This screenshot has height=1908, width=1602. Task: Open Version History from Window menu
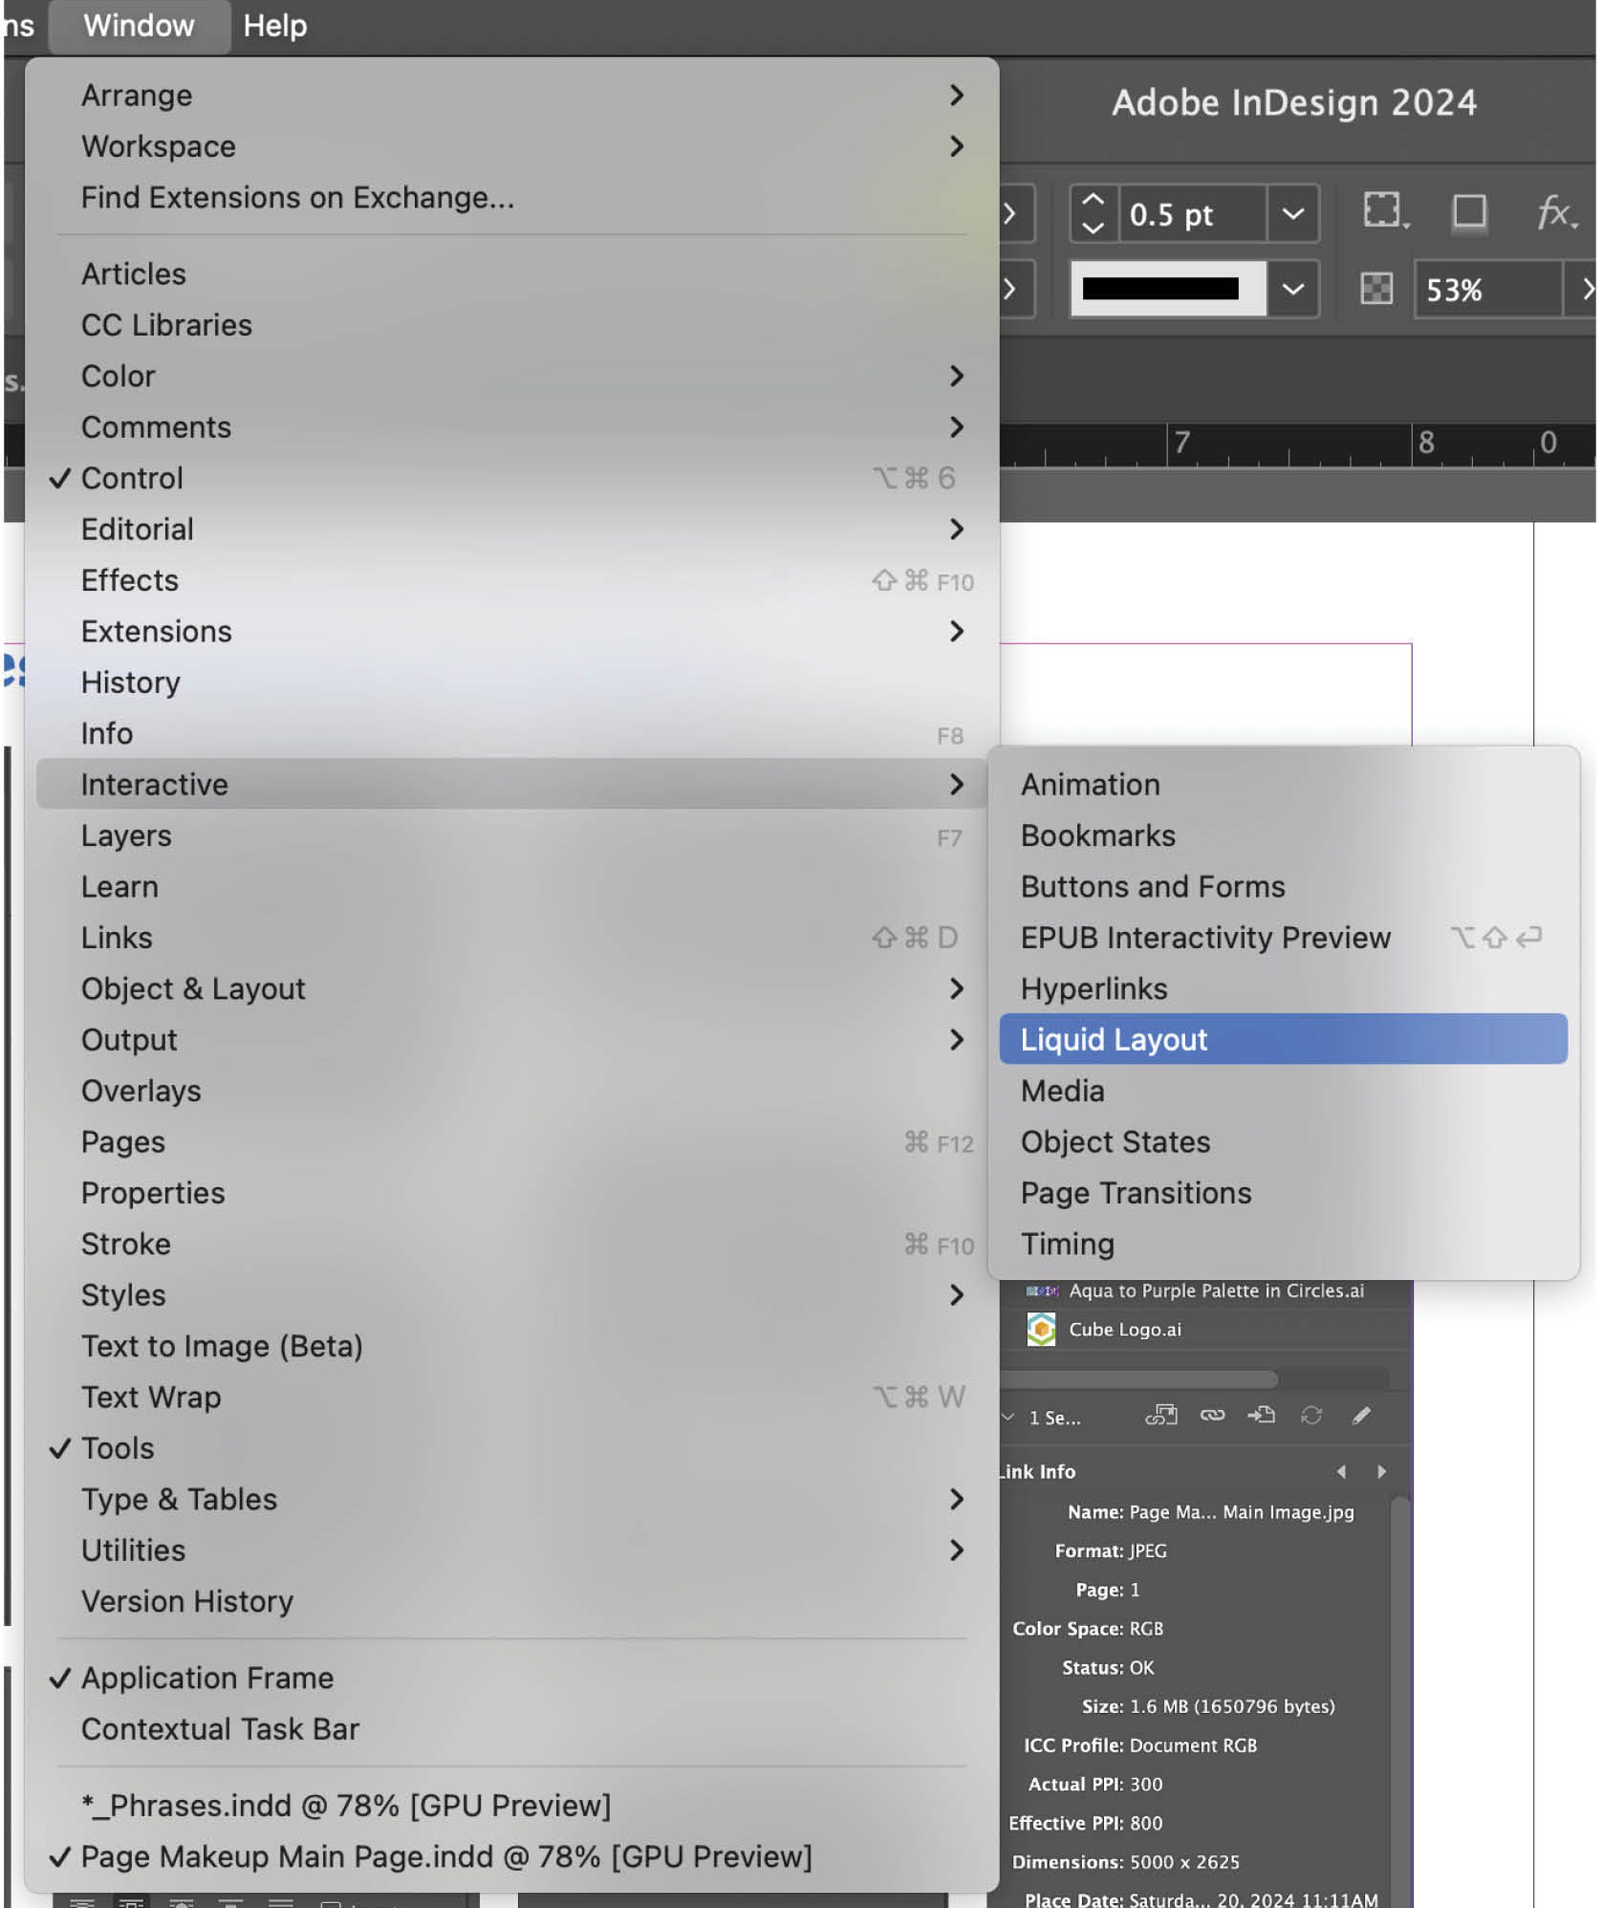[511, 1601]
